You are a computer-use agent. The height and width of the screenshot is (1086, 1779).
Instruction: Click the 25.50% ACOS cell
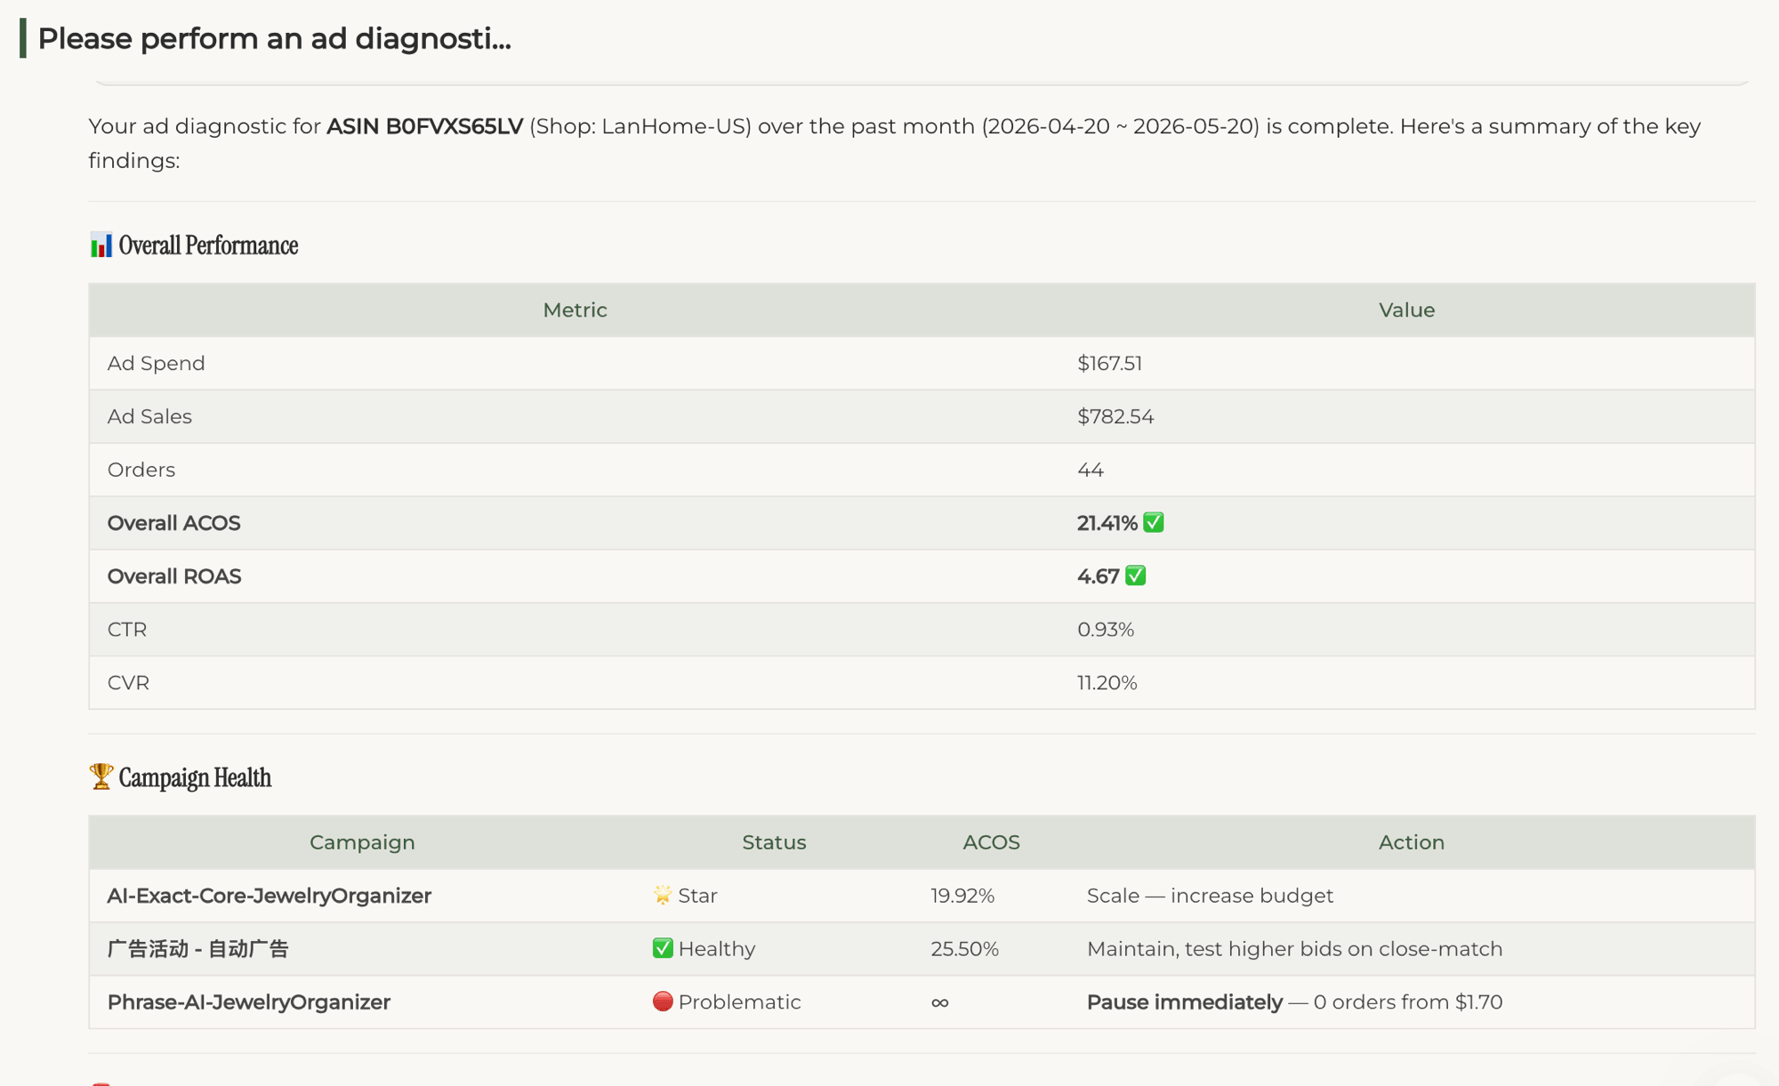pyautogui.click(x=964, y=949)
